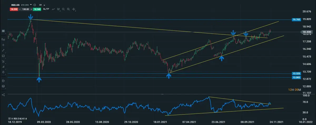Viewport: 316px width, 125px height.
Task: Toggle the SL/TP option
Action: (46, 9)
